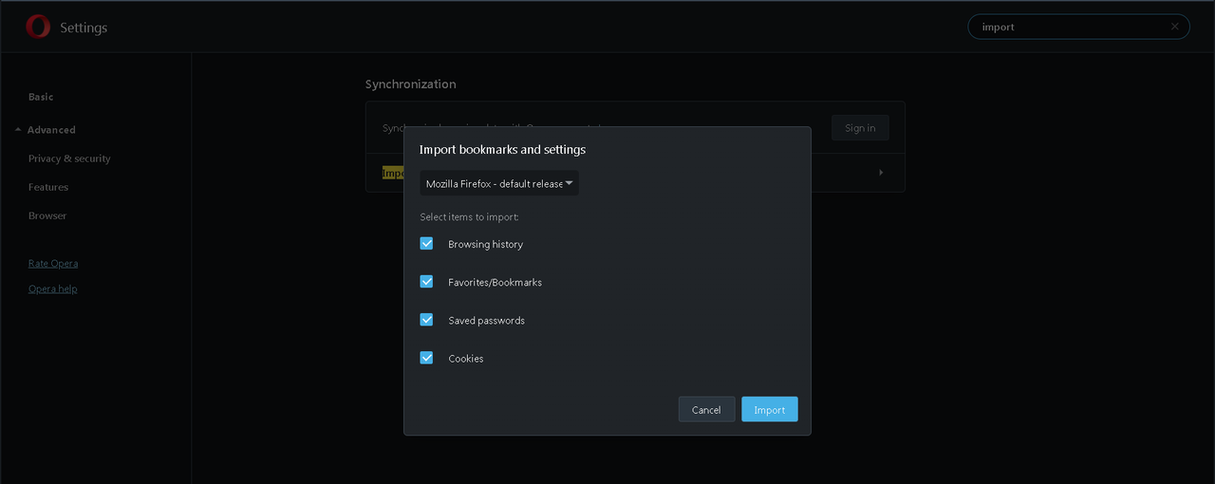
Task: Click the Browsing history label
Action: point(485,244)
